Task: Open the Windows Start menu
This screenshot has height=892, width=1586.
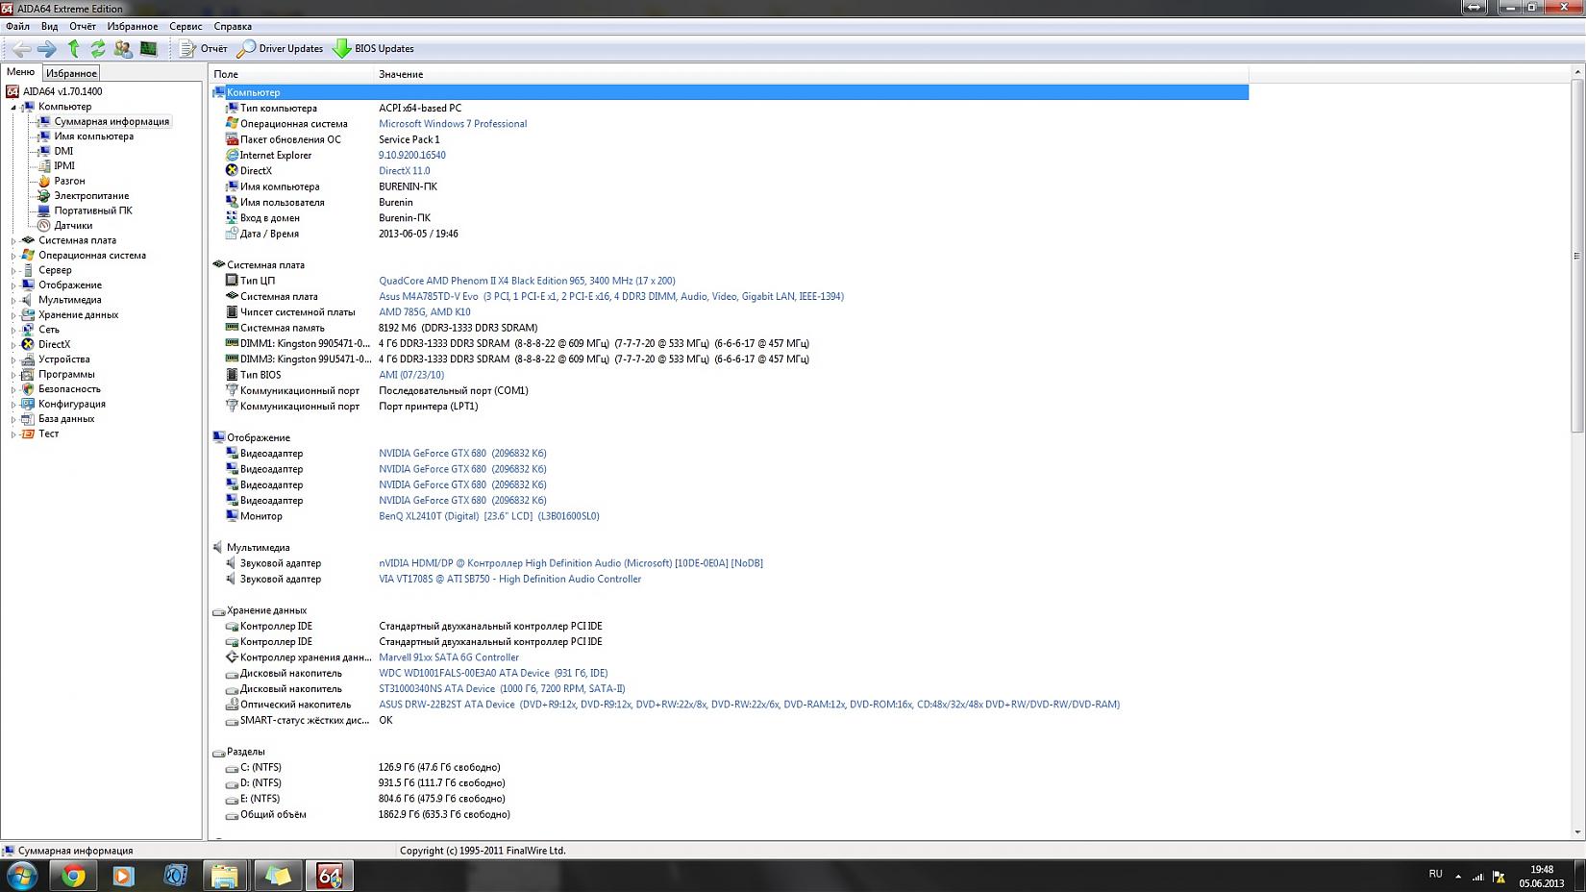Action: point(21,876)
